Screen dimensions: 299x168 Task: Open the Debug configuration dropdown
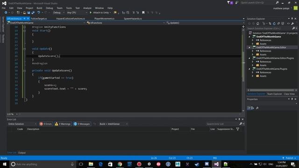[x=58, y=13]
